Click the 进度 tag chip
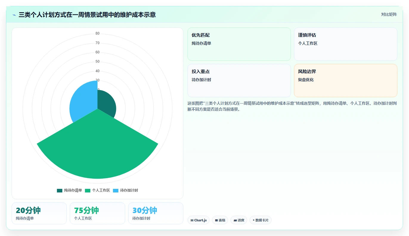 coord(239,220)
